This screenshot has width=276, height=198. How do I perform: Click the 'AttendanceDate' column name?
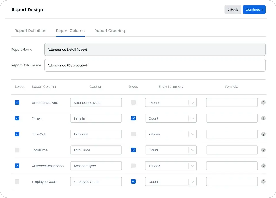[45, 103]
